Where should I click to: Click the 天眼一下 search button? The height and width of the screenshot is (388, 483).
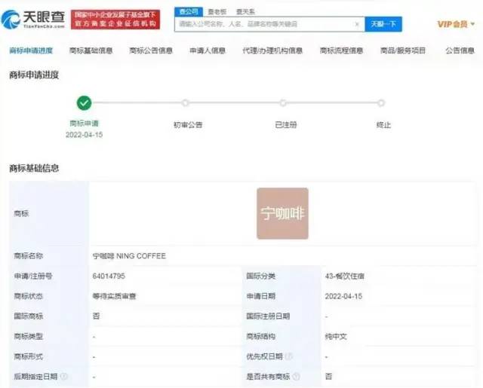tap(383, 24)
